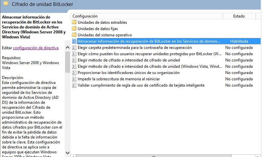
Task: Click policy icon of Validar cumplimiento de regla
Action: (x=74, y=85)
